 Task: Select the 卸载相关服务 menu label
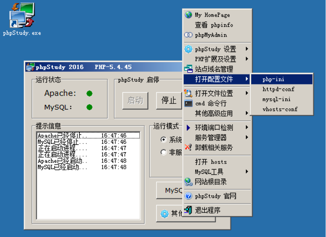(x=214, y=148)
